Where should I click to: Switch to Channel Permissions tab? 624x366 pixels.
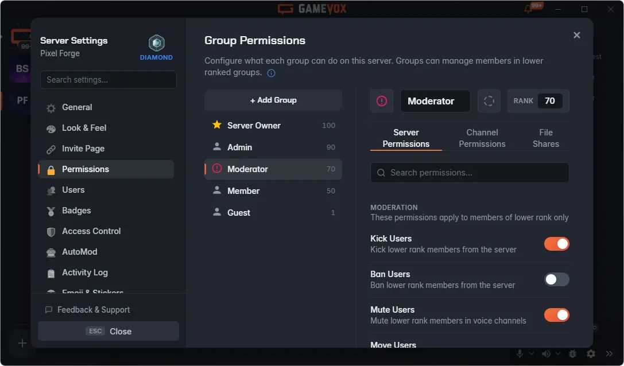coord(482,138)
